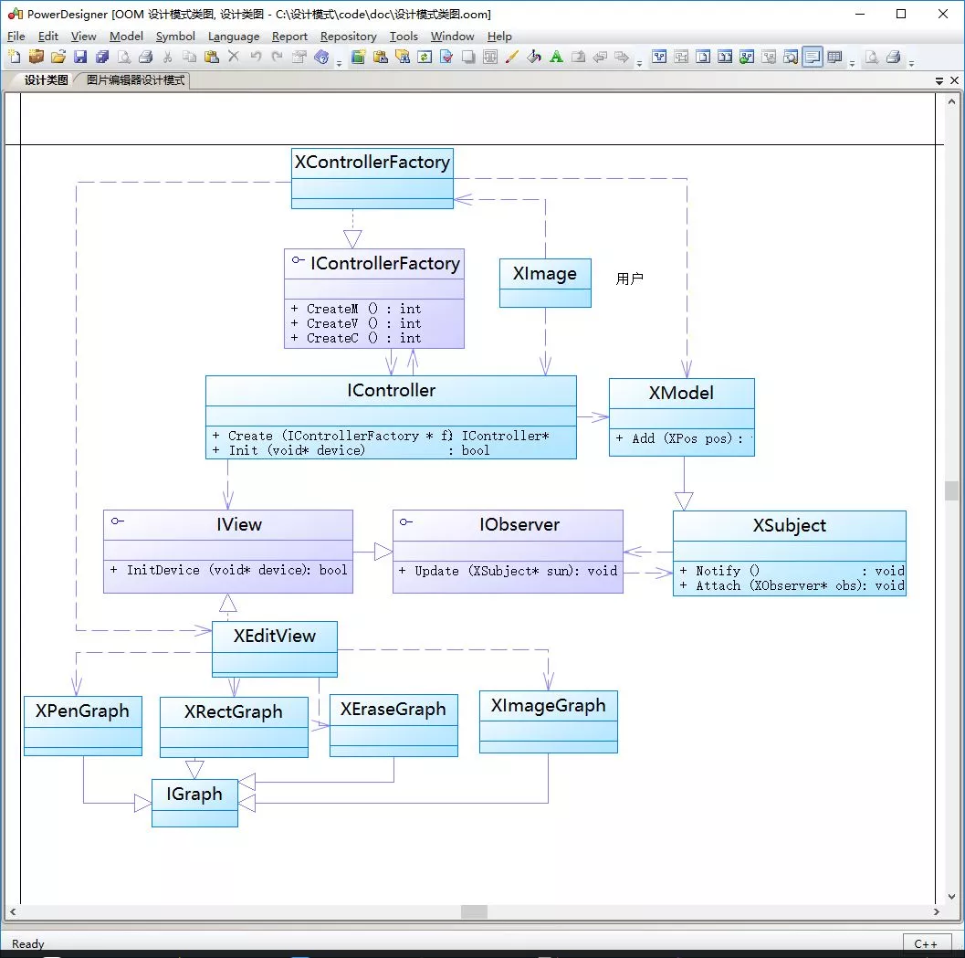Close the active diagram with tab-bar X
The width and height of the screenshot is (965, 958).
pyautogui.click(x=954, y=81)
